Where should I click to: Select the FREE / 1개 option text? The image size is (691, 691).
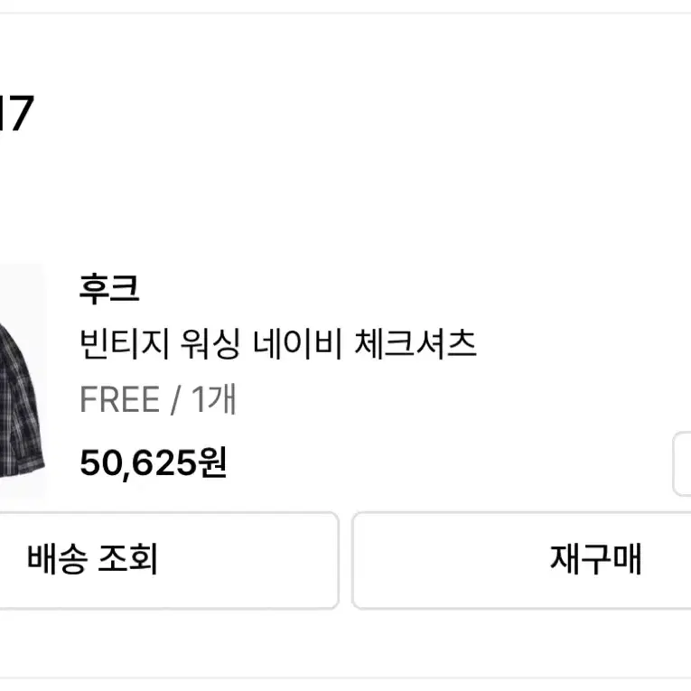coord(158,399)
